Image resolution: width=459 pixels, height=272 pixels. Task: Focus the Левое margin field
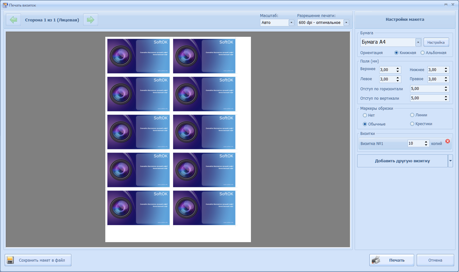387,79
